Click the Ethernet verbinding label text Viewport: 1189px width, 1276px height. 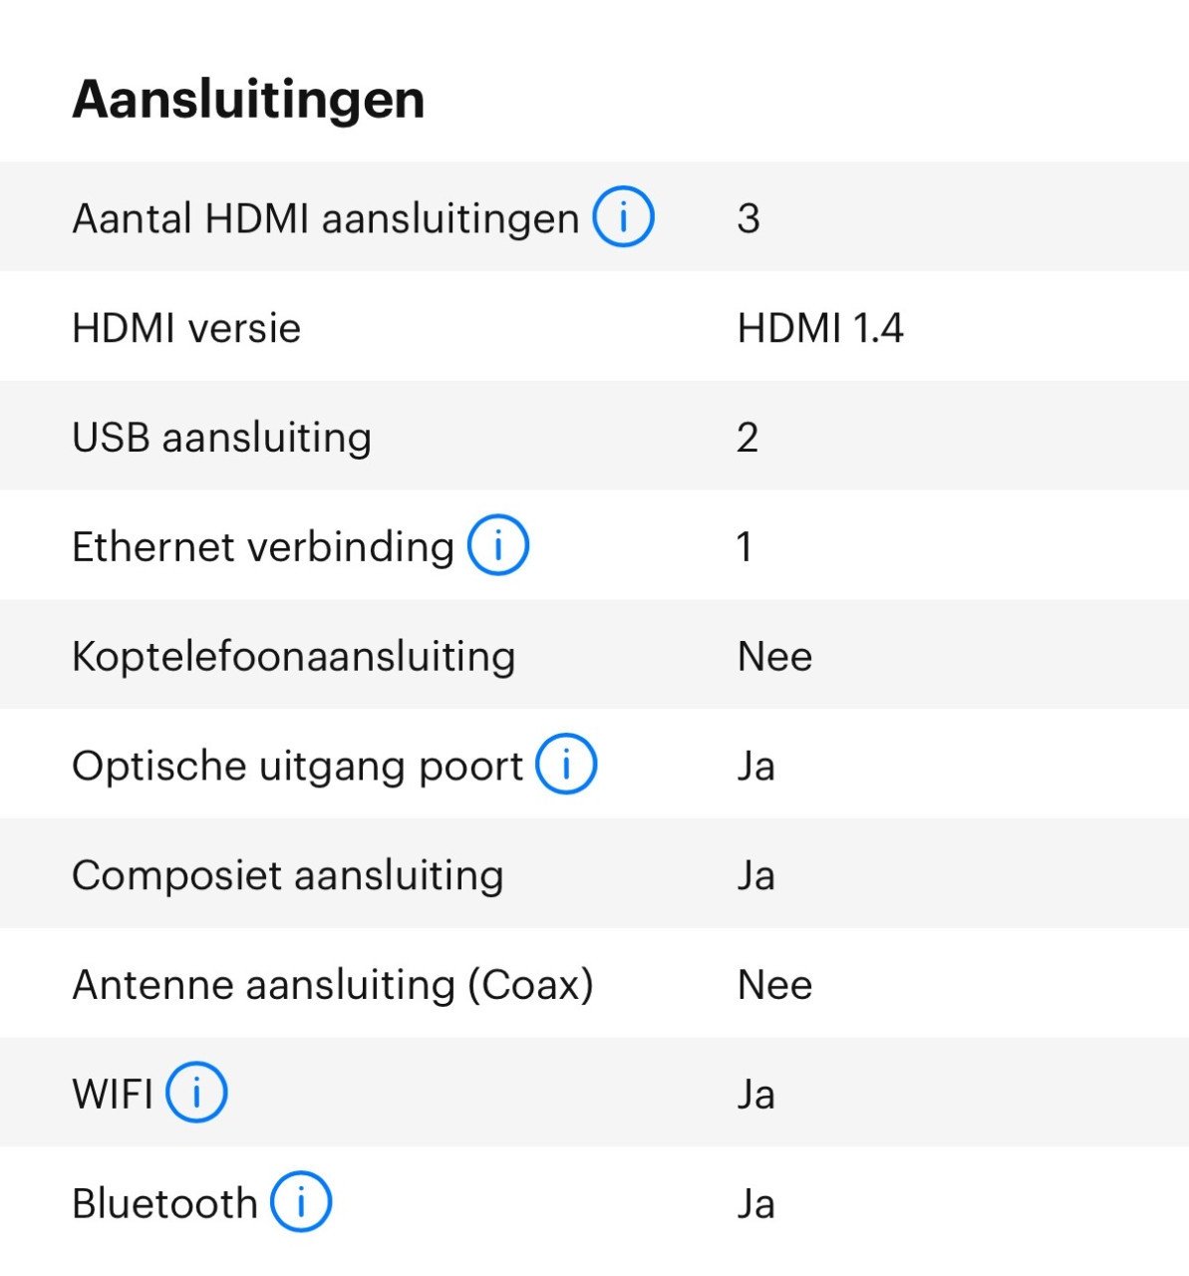(x=263, y=547)
